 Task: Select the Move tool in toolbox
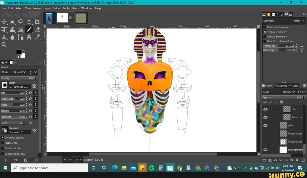point(4,22)
